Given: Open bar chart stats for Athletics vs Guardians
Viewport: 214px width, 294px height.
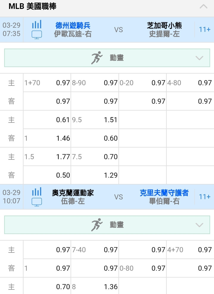Looking at the screenshot, I should tap(37, 192).
